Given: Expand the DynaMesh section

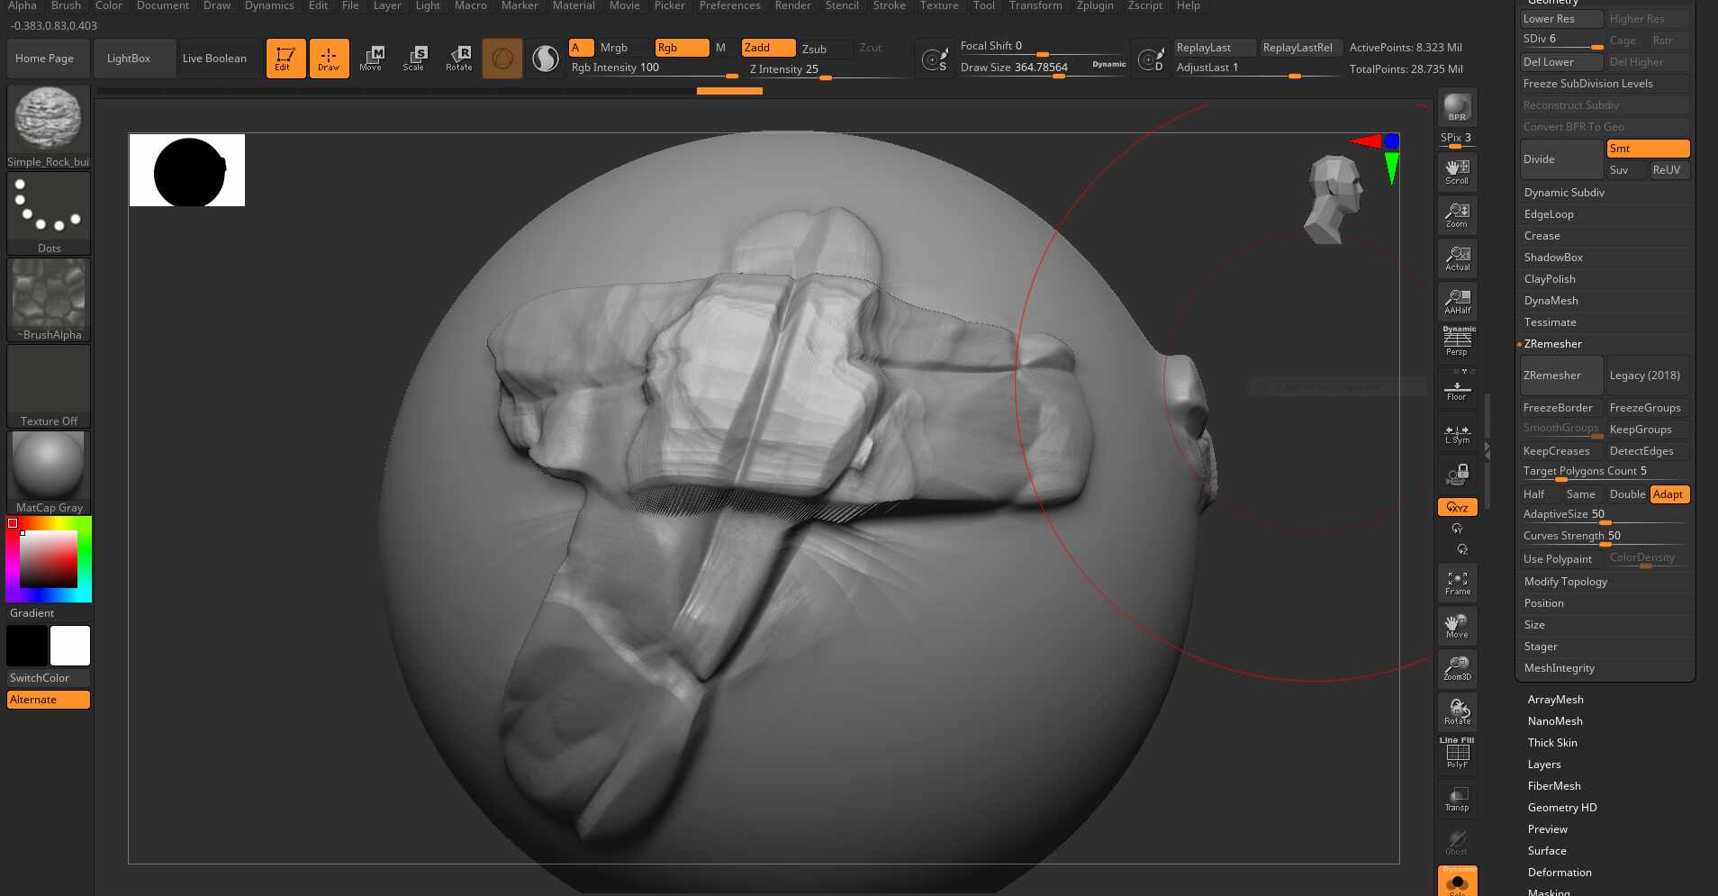Looking at the screenshot, I should pyautogui.click(x=1551, y=301).
